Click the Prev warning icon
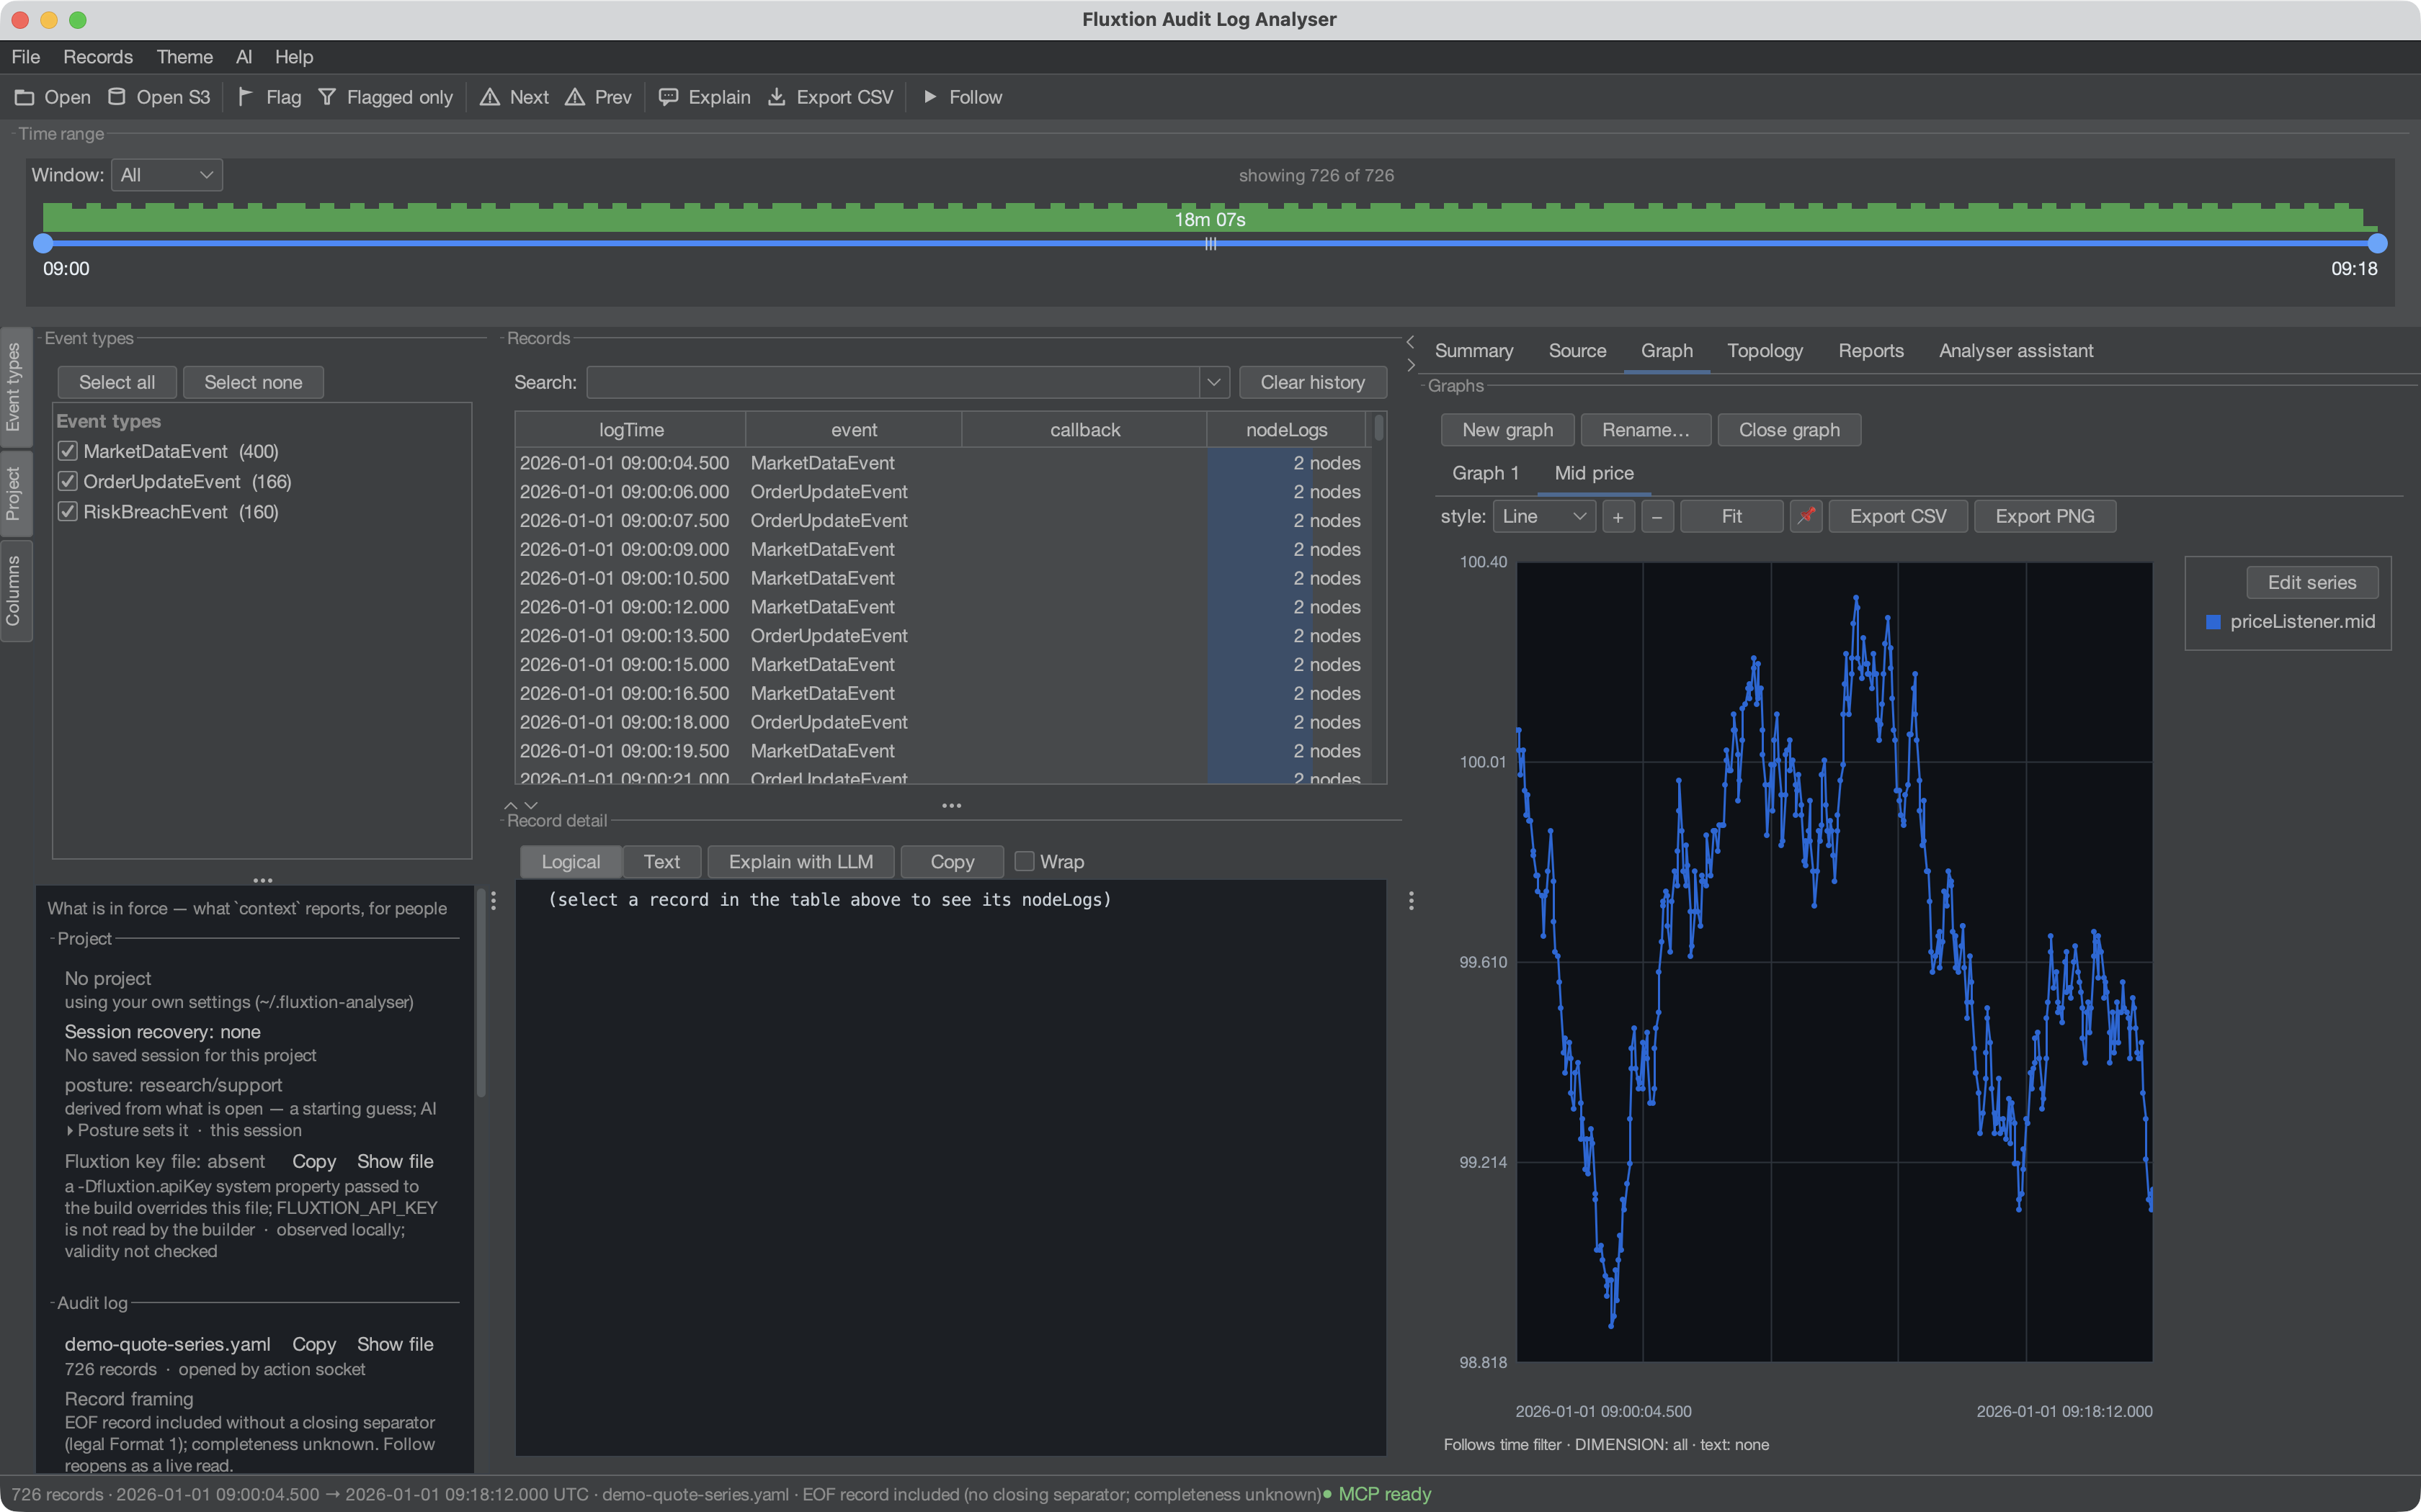This screenshot has width=2421, height=1512. (574, 97)
